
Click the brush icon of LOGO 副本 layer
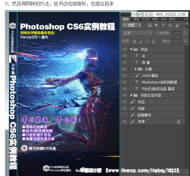[137, 75]
